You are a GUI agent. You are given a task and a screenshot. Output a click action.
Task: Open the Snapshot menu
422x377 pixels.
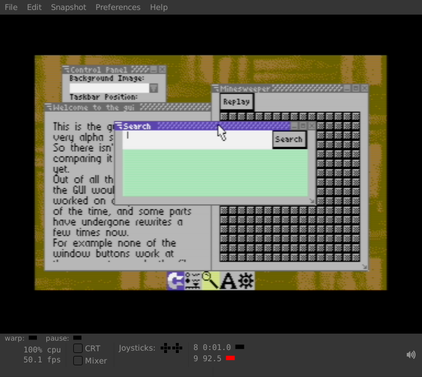click(69, 7)
